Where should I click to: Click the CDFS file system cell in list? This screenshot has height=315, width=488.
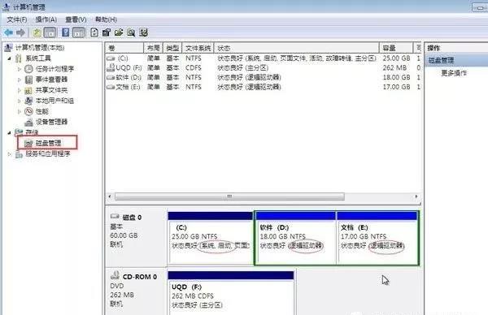click(x=194, y=67)
